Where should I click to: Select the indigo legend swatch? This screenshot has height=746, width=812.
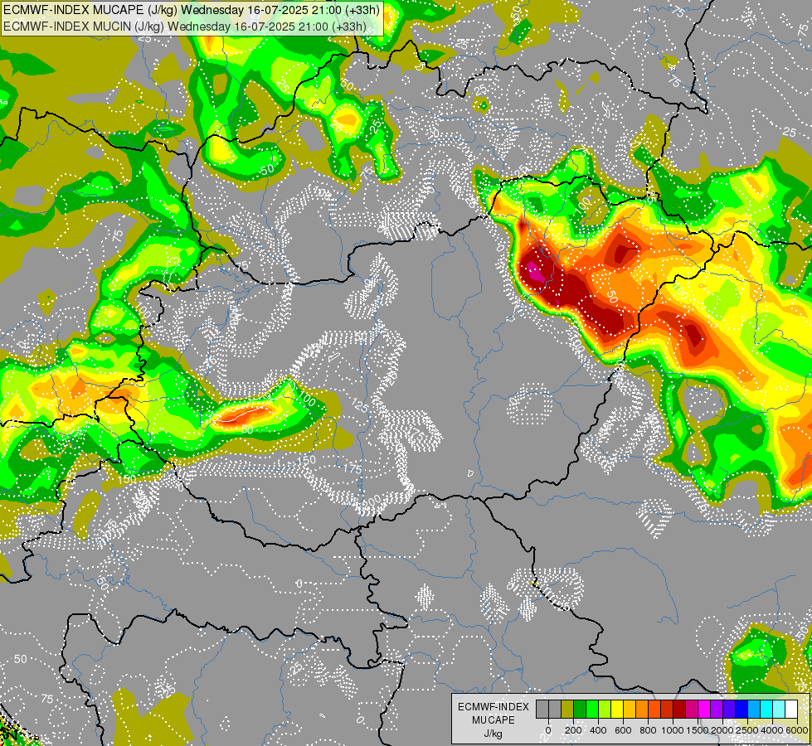[729, 709]
